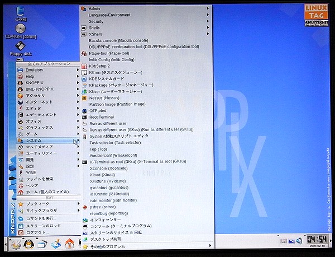The width and height of the screenshot is (335, 257).
Task: Click the KDE システムガード icon
Action: tap(84, 79)
